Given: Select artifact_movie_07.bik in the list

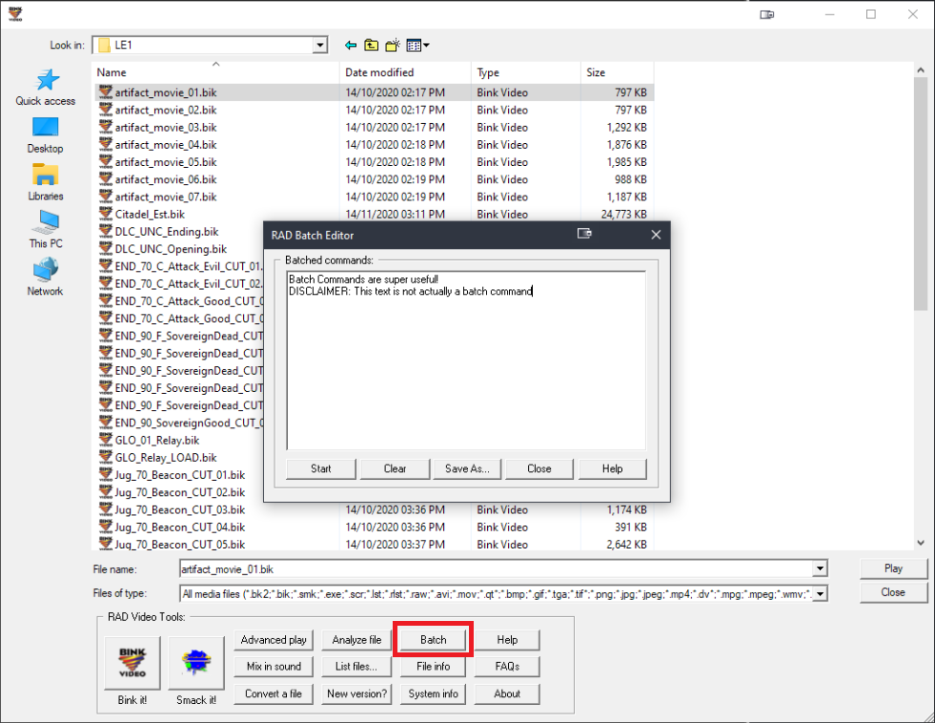Looking at the screenshot, I should point(166,196).
